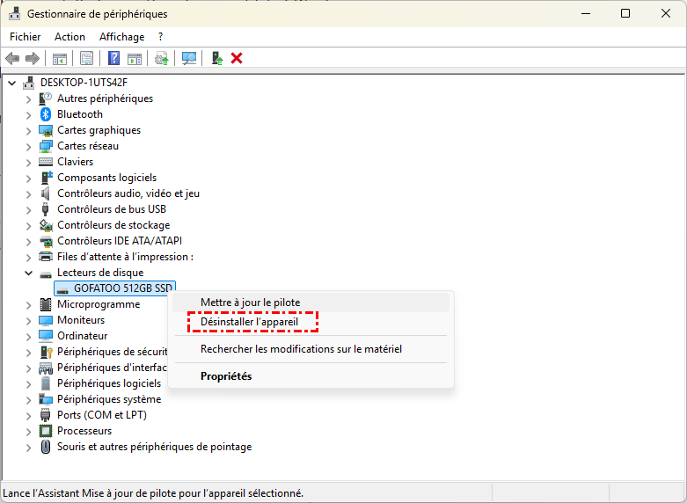687x503 pixels.
Task: Select the Lecteurs de disque row
Action: (x=91, y=273)
